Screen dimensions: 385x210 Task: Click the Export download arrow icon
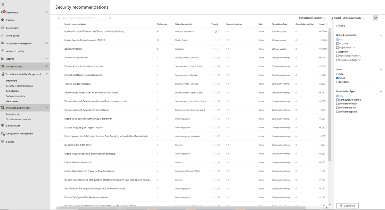point(332,18)
